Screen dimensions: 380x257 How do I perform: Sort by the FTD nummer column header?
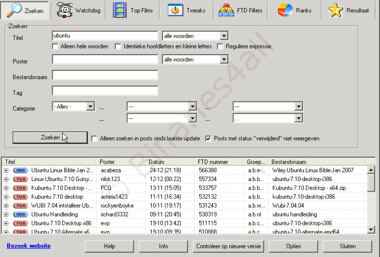(219, 162)
